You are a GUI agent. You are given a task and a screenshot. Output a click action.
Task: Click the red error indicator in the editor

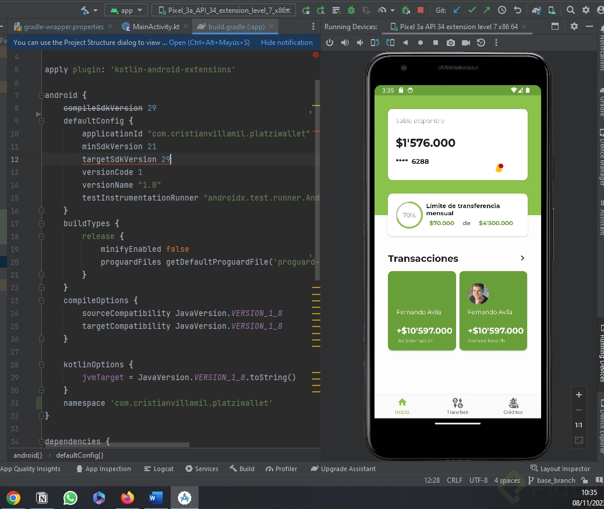pos(316,55)
